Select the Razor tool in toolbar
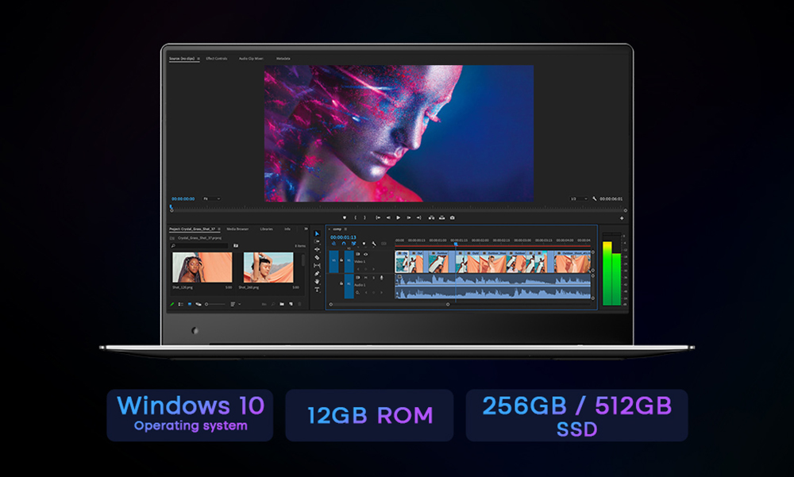 pos(317,257)
